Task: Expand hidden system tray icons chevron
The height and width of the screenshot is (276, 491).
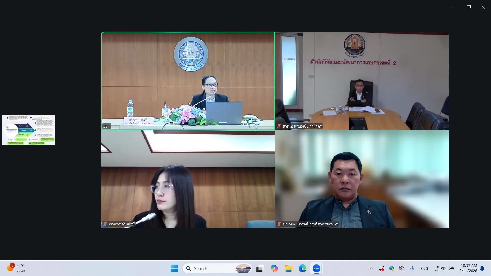Action: click(x=371, y=268)
